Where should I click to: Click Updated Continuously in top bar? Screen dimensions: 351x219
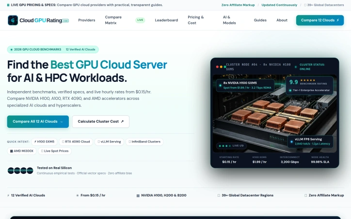click(279, 5)
